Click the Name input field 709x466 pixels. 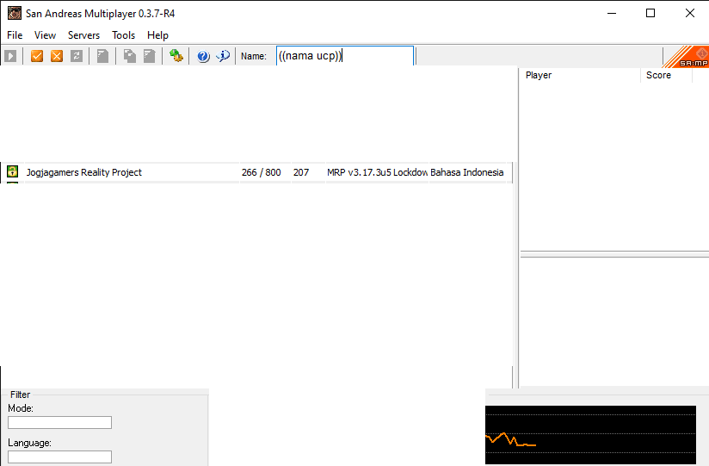point(345,56)
